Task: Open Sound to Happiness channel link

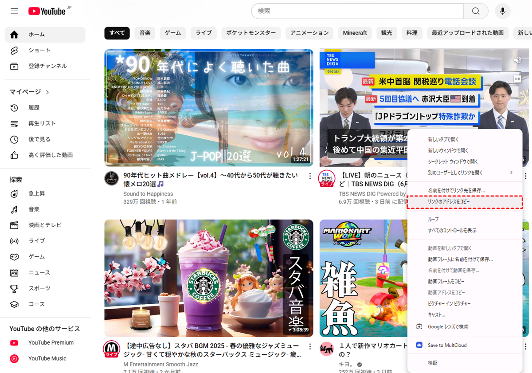Action: tap(148, 194)
